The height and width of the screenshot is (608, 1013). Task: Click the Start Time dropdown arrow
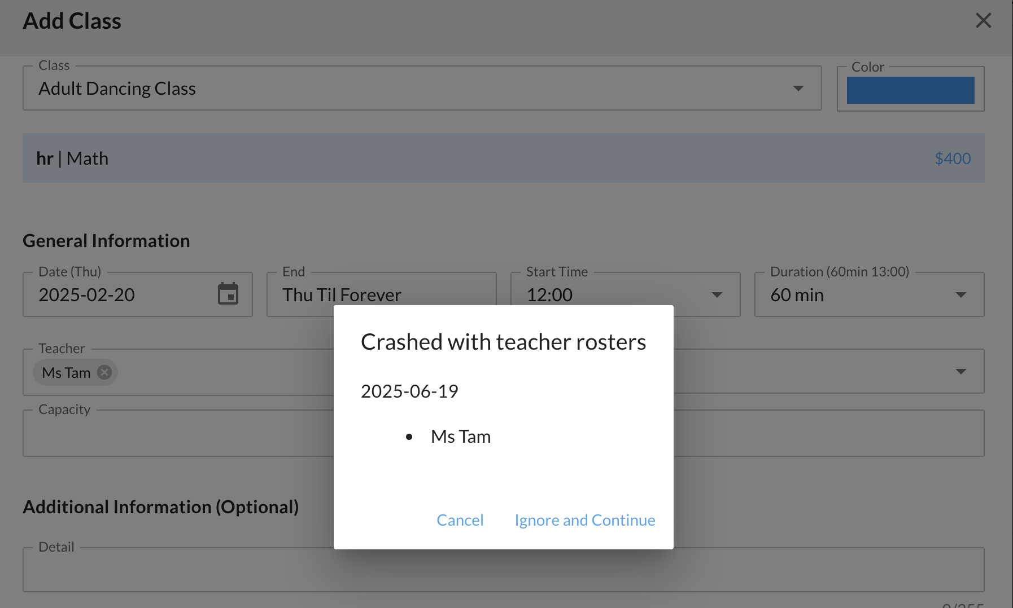717,295
